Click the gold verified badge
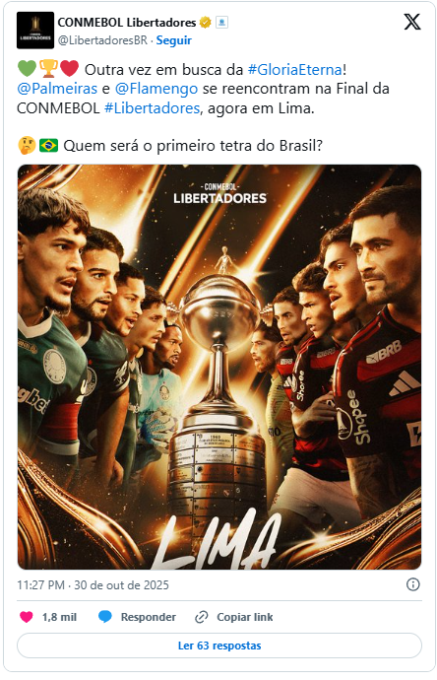 point(206,22)
